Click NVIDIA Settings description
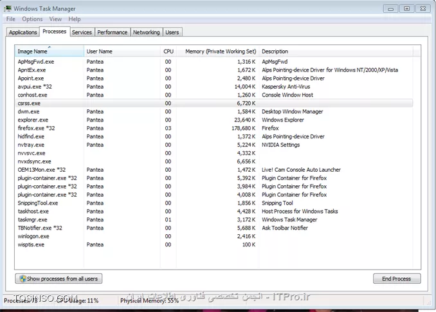Screen dimensions: 436x312 [x=280, y=145]
